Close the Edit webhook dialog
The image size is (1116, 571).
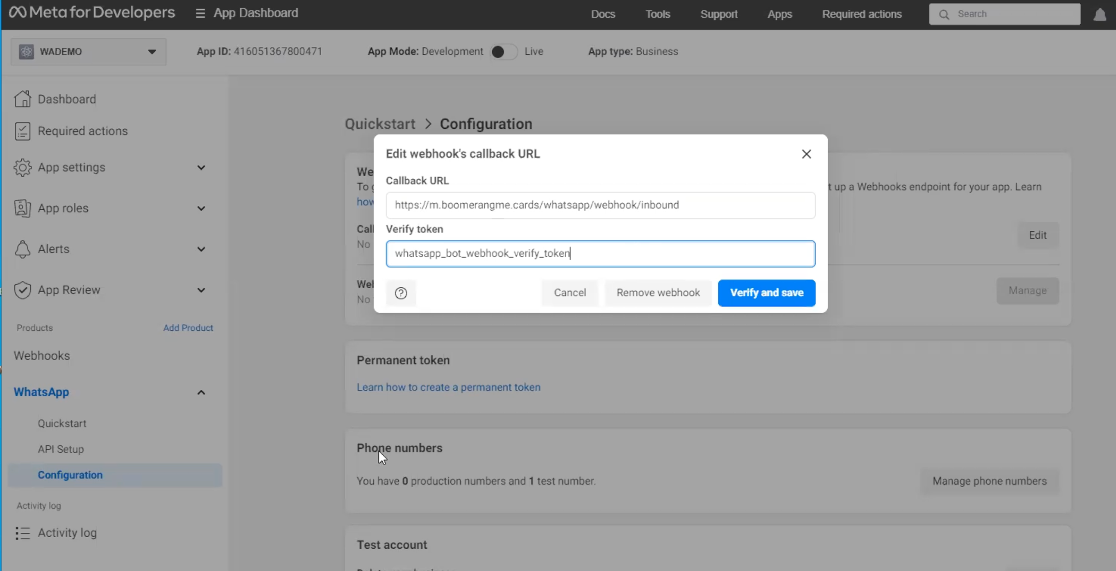[x=806, y=154]
